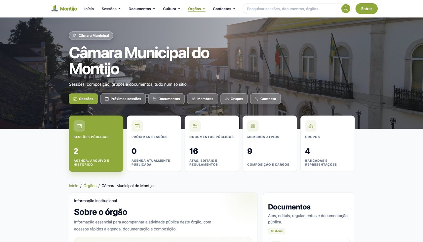The width and height of the screenshot is (423, 242).
Task: Click the folder icon in Documentos Públicos card
Action: [195, 126]
